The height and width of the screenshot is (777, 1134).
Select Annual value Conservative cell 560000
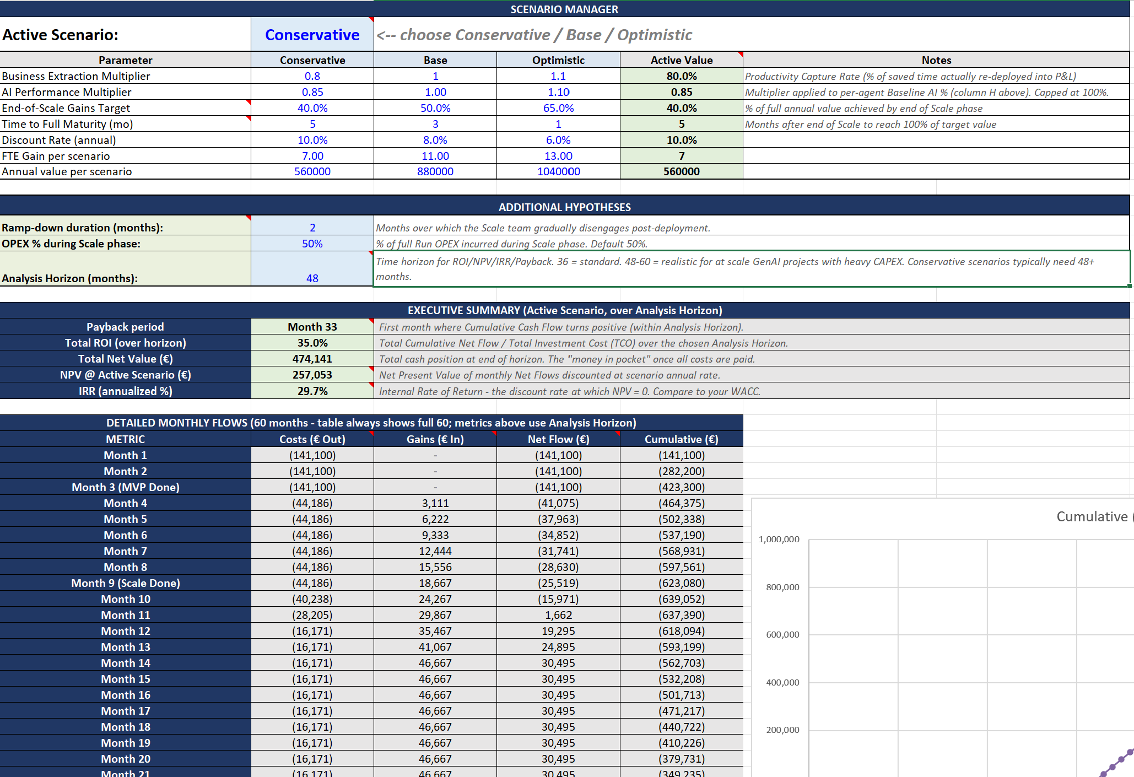click(312, 171)
